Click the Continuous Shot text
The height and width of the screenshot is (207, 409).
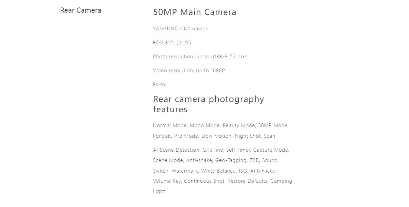[x=204, y=181]
